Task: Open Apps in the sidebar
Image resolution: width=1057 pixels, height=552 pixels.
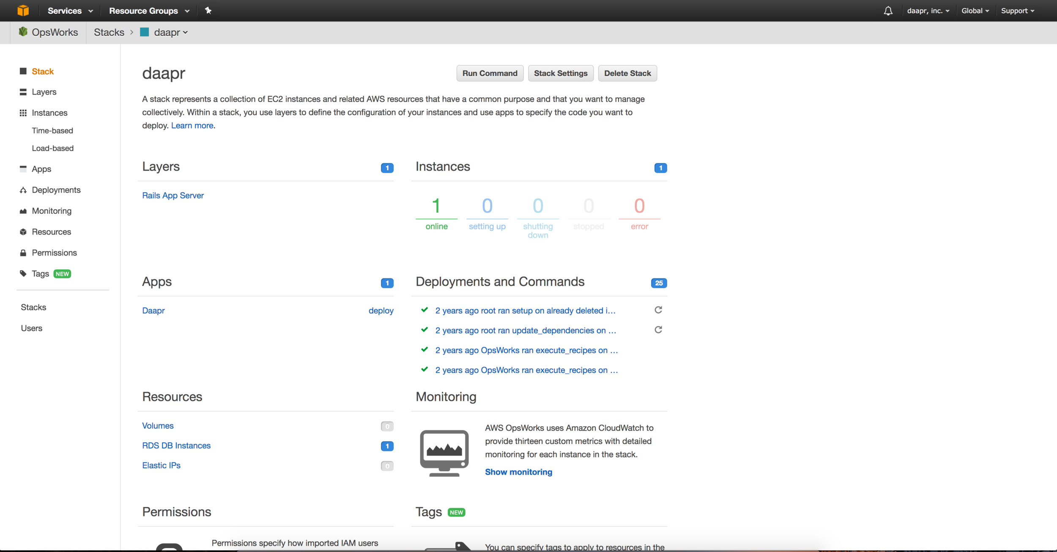Action: 41,169
